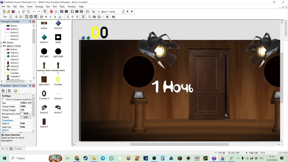Switch to the Runtime options properties tab

[9, 91]
